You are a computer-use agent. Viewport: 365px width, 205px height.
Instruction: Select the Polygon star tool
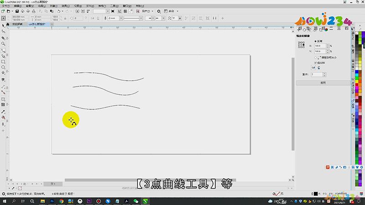tap(3, 73)
